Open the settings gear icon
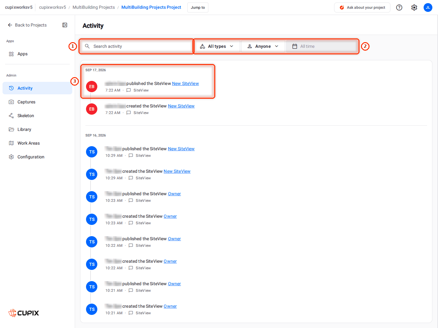This screenshot has width=438, height=328. [414, 7]
